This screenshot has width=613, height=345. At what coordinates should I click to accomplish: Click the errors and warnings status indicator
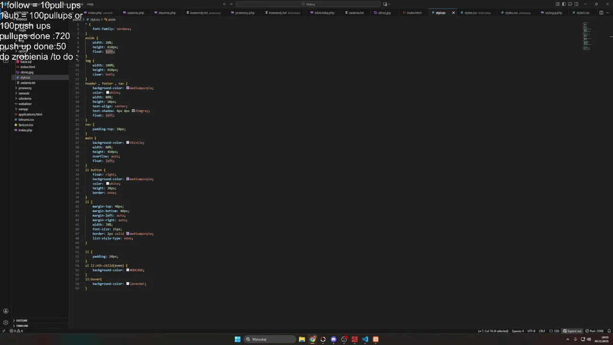tap(16, 331)
